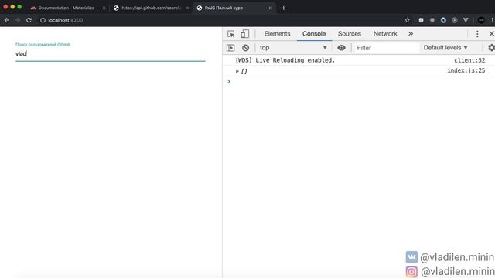Show more DevTools tabs chevron
Viewport: 495px width, 278px height.
click(x=411, y=34)
